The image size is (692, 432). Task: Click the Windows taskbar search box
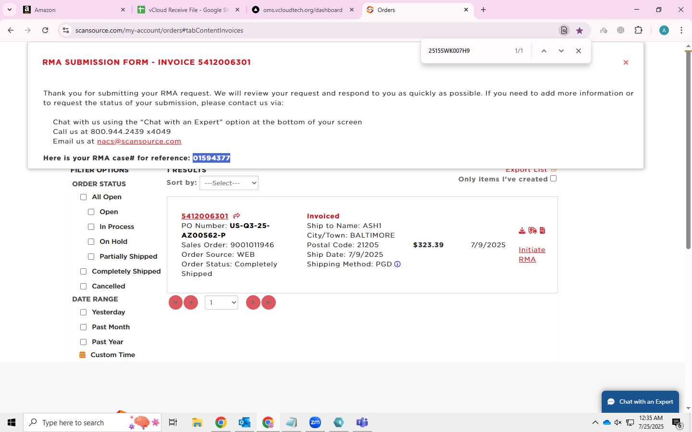(92, 422)
